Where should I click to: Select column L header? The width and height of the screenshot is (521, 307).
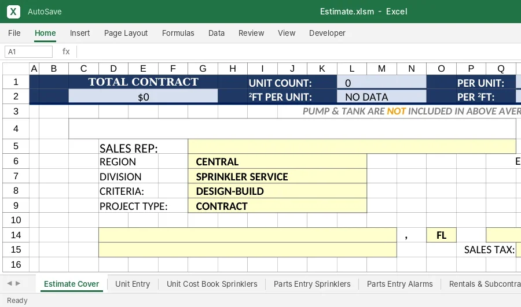[352, 69]
